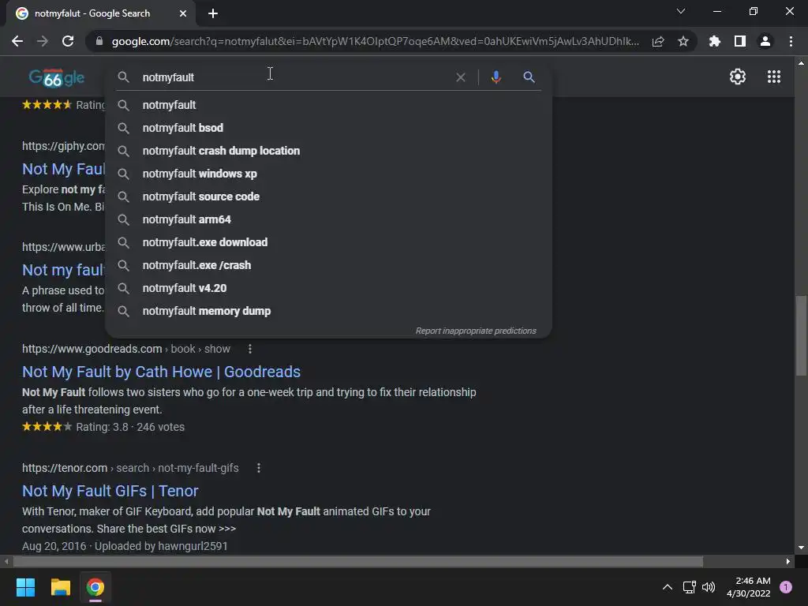Image resolution: width=808 pixels, height=606 pixels.
Task: Click 'Report inappropriate predictions' link
Action: click(476, 331)
